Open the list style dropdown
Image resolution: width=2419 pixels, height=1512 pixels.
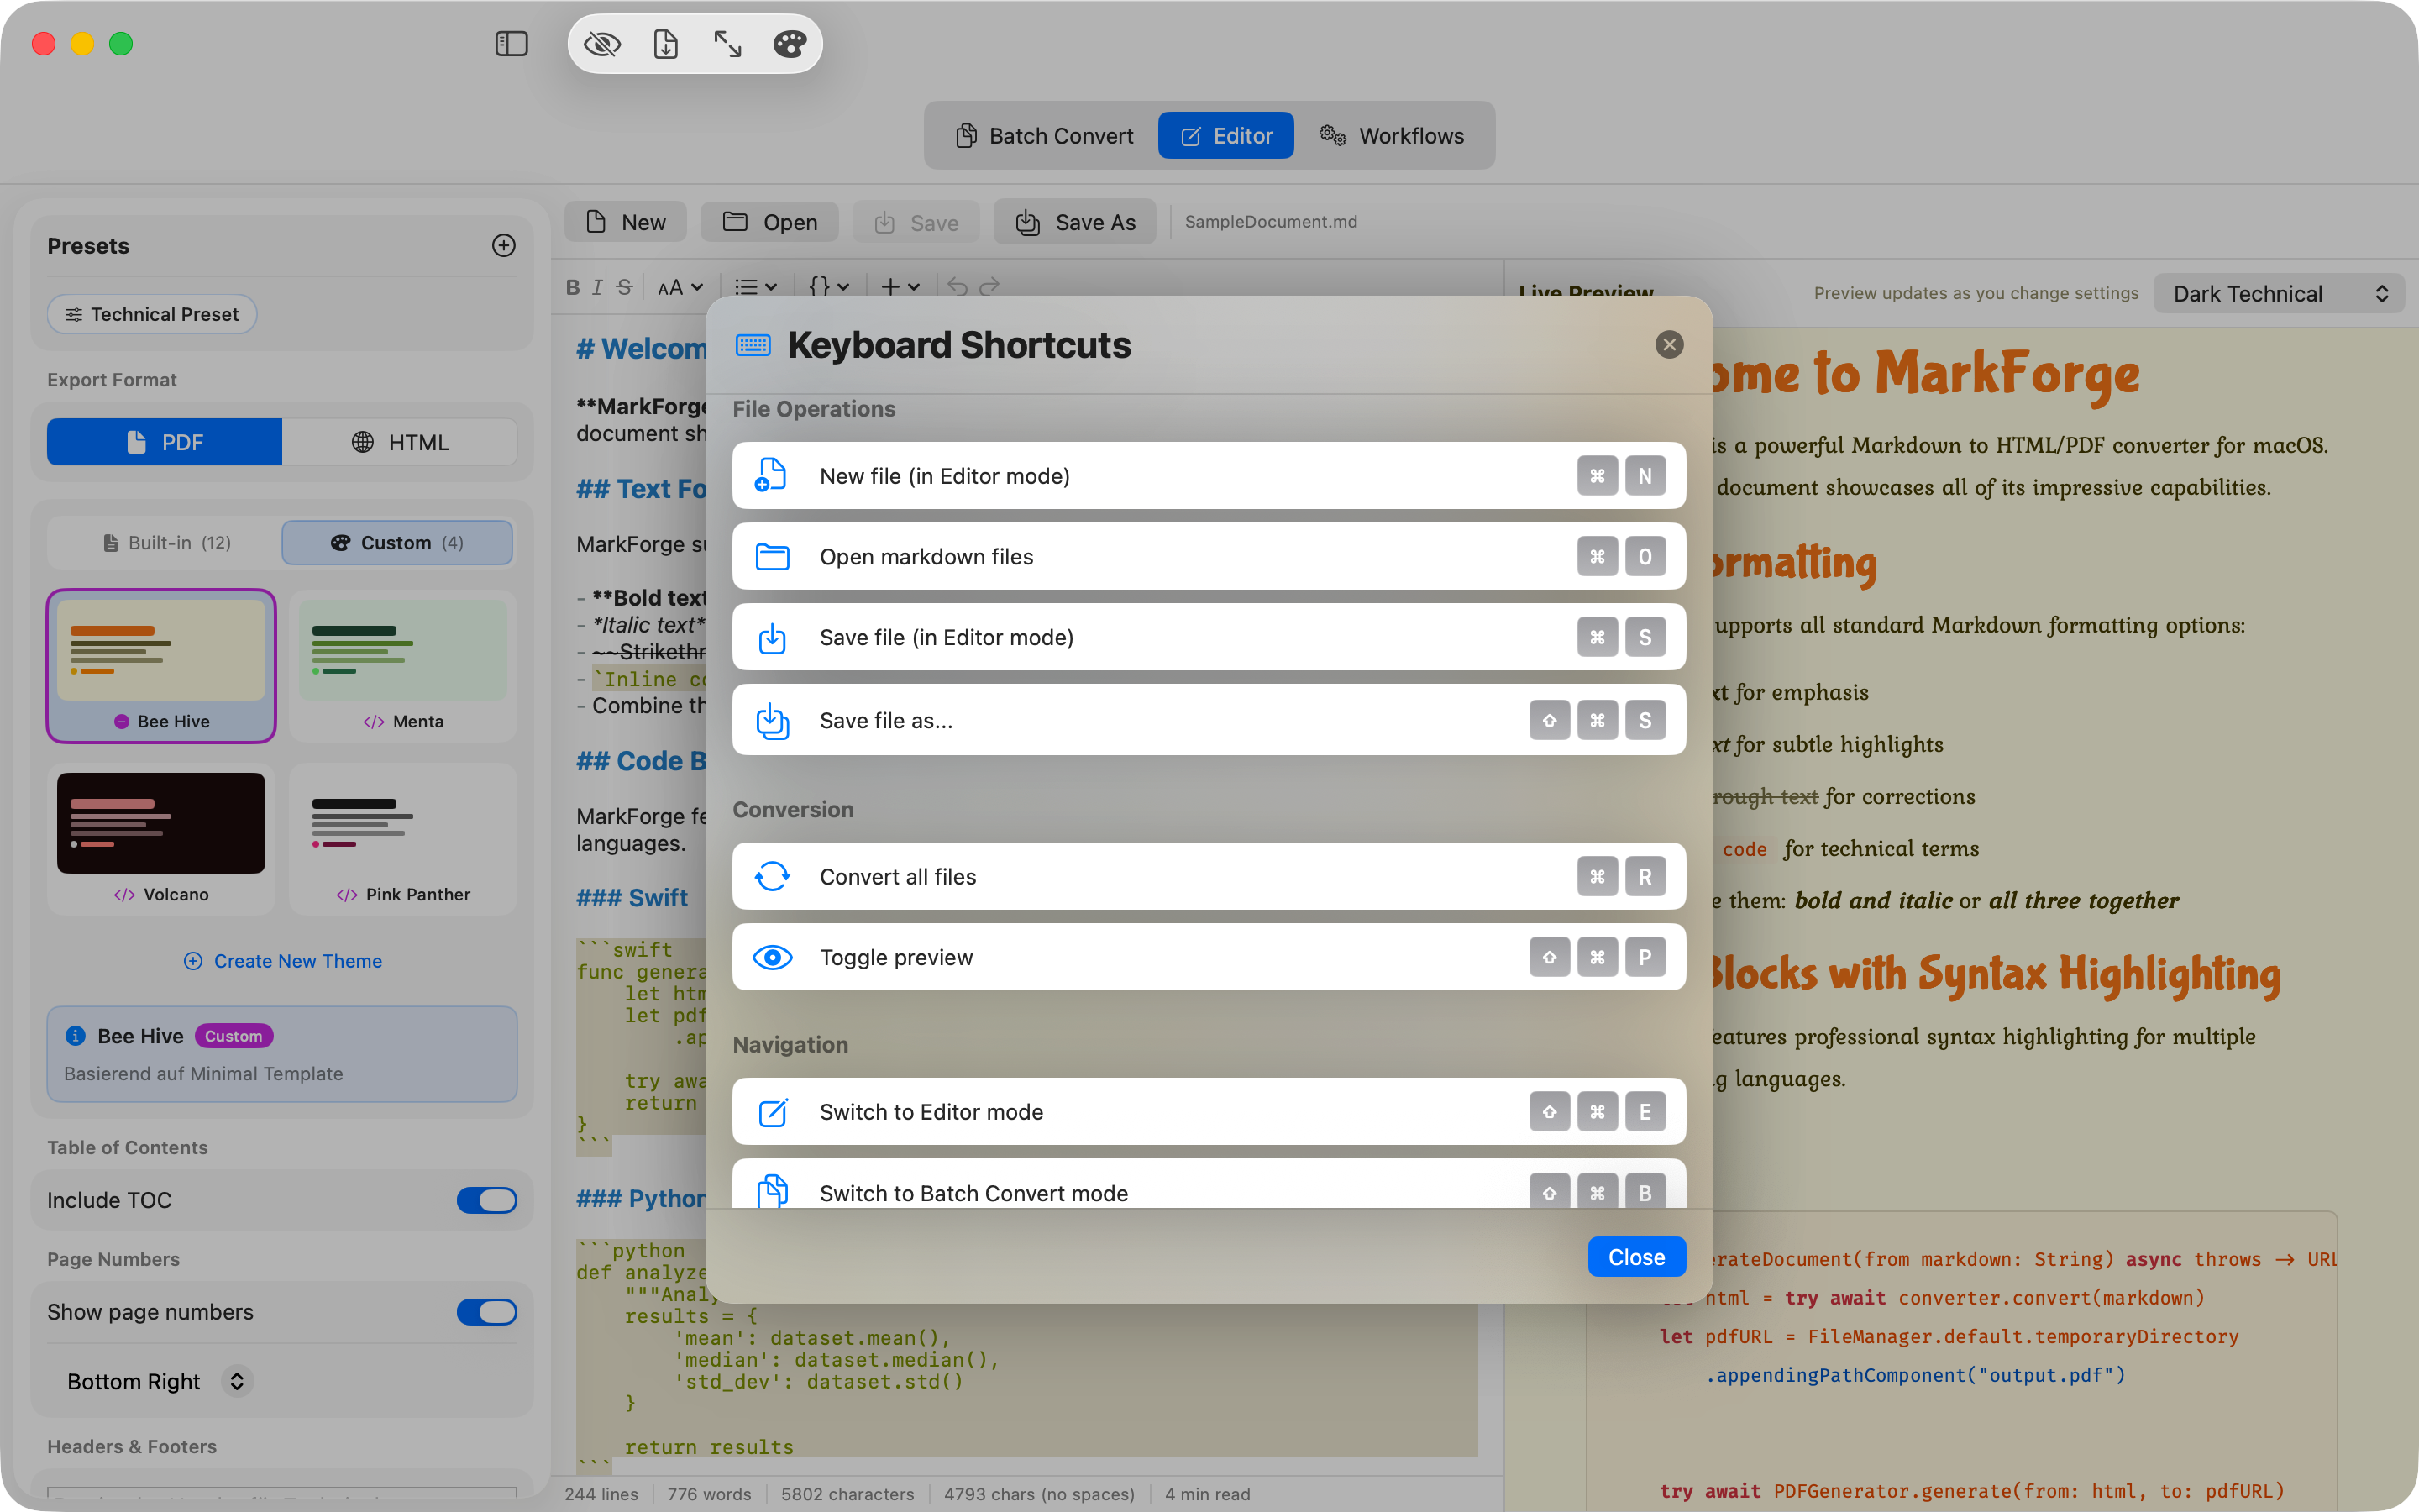[x=755, y=287]
